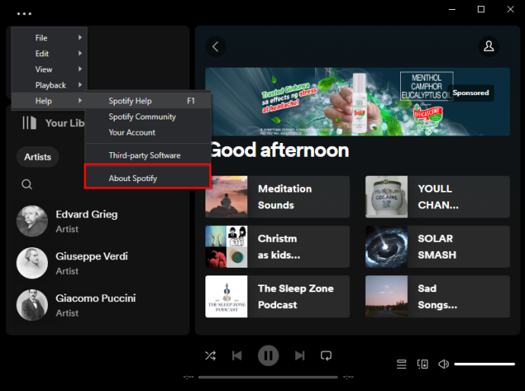
Task: Open the play queue icon
Action: click(402, 364)
